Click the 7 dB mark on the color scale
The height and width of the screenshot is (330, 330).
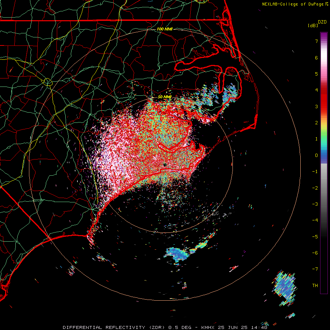coord(316,41)
